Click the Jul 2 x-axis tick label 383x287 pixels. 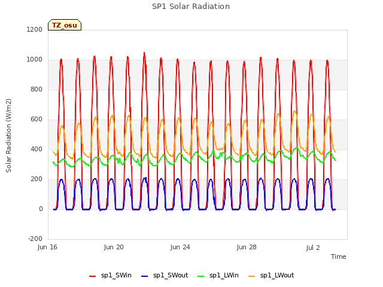(x=313, y=248)
